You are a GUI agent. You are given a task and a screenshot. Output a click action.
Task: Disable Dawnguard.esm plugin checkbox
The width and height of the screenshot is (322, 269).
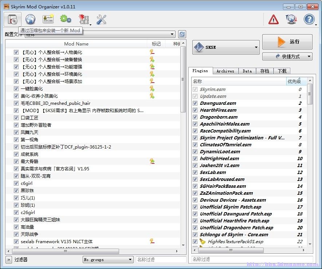click(x=195, y=103)
